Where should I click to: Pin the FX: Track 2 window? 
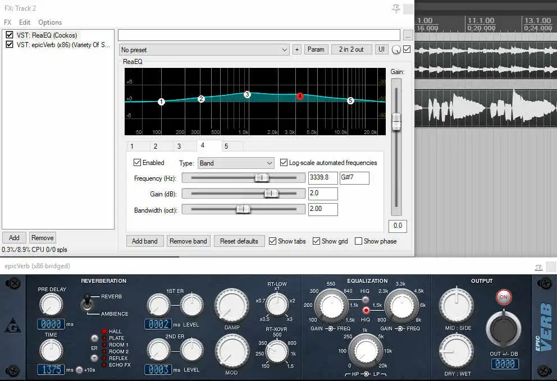click(396, 8)
